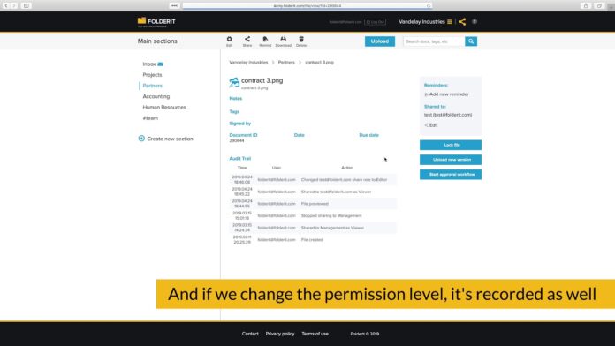Click the Upload button

380,41
